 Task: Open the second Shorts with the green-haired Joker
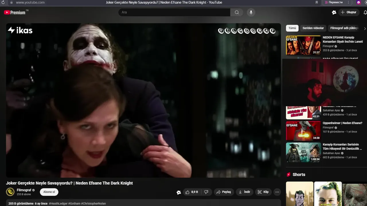pyautogui.click(x=328, y=194)
